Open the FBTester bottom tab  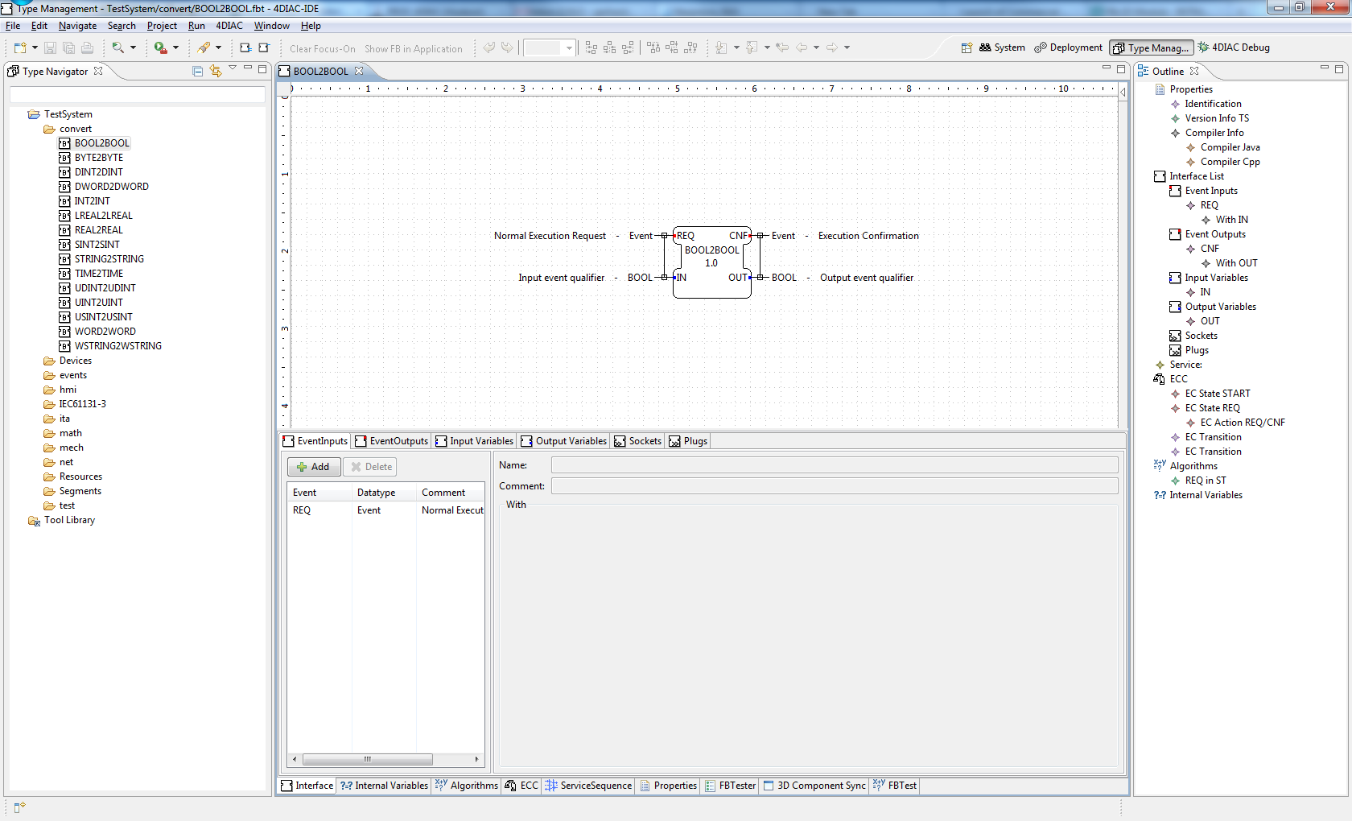coord(730,786)
